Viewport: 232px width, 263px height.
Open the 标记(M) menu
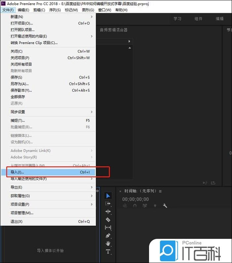point(71,10)
